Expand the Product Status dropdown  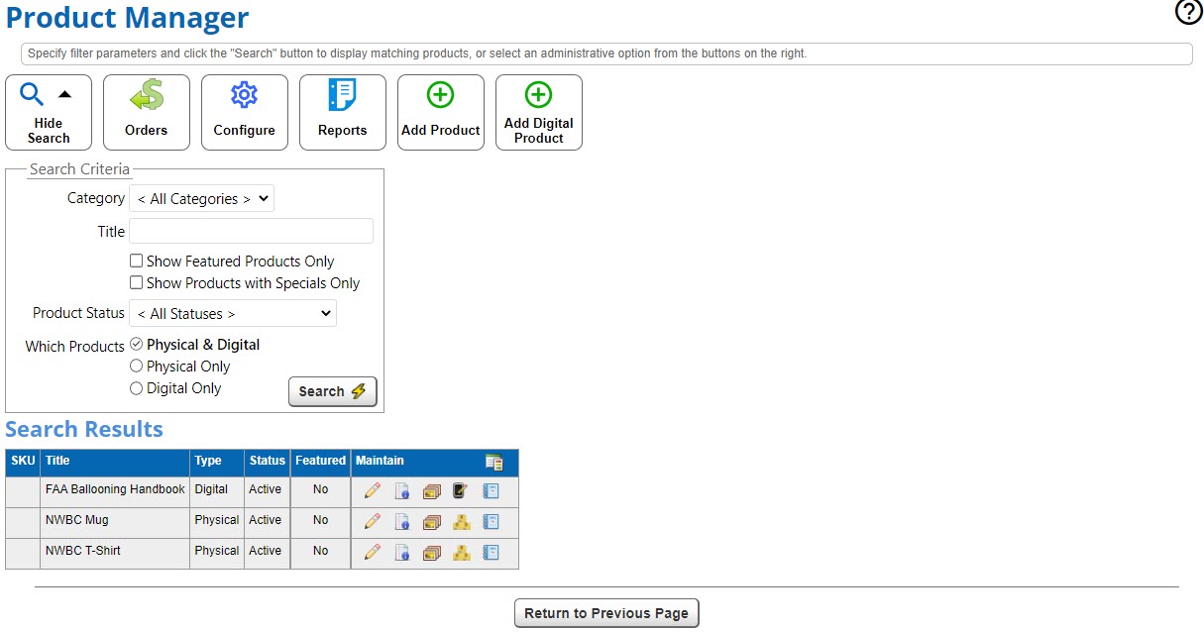point(233,314)
